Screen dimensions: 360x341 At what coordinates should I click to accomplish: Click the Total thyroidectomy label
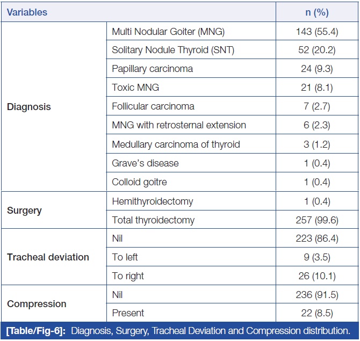tap(153, 220)
